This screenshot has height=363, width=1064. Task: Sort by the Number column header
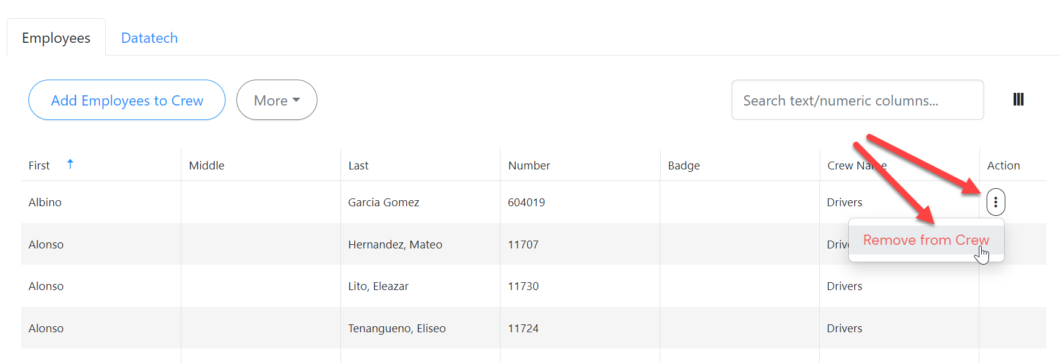[x=529, y=166]
